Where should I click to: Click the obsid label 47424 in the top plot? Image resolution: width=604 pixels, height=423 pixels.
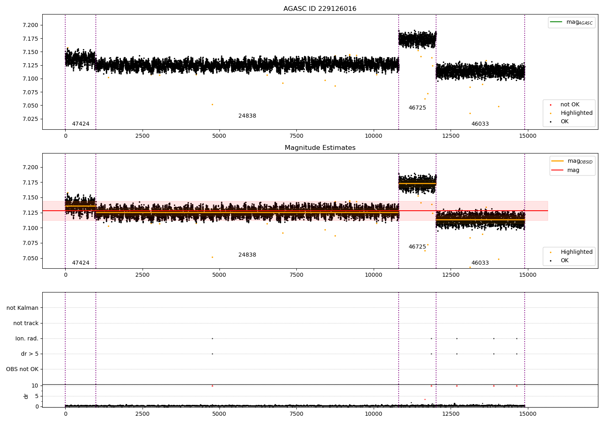pyautogui.click(x=81, y=124)
